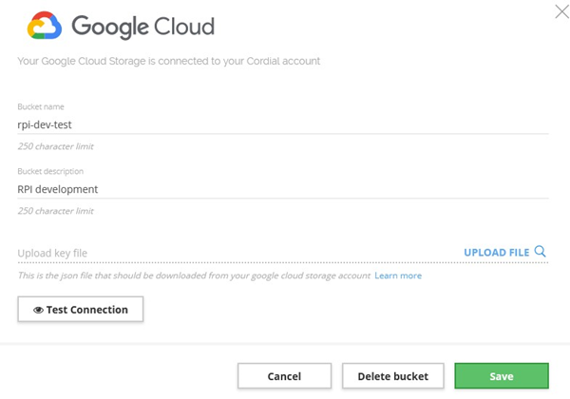Screen dimensions: 570x399
Task: Open the UPLOAD FILE link
Action: point(496,253)
